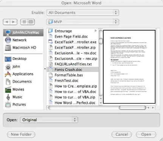The height and width of the screenshot is (141, 163).
Task: Click the column resize handle beside file list
Action: pos(45,69)
